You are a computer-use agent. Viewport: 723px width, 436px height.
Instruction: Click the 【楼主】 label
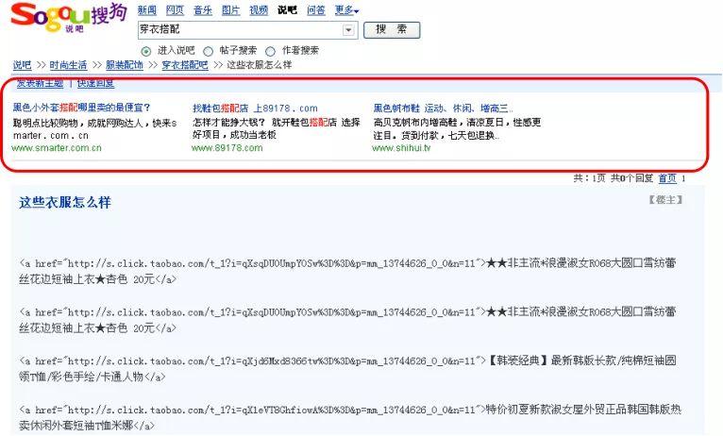click(664, 199)
